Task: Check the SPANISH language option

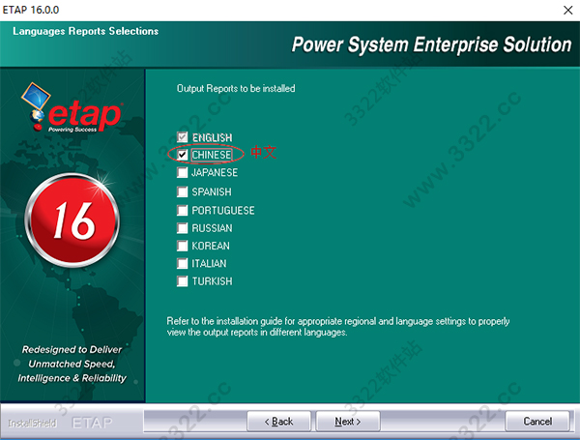Action: click(182, 191)
